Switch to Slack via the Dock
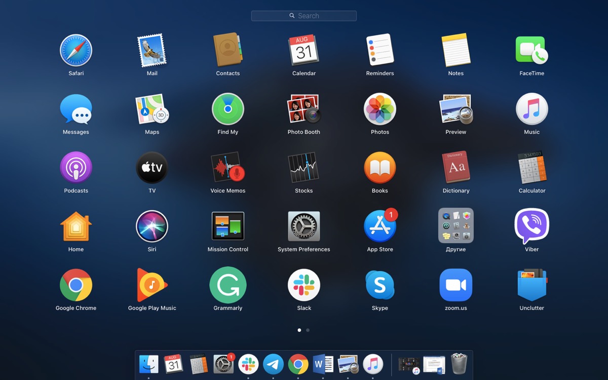Image resolution: width=608 pixels, height=380 pixels. (248, 364)
